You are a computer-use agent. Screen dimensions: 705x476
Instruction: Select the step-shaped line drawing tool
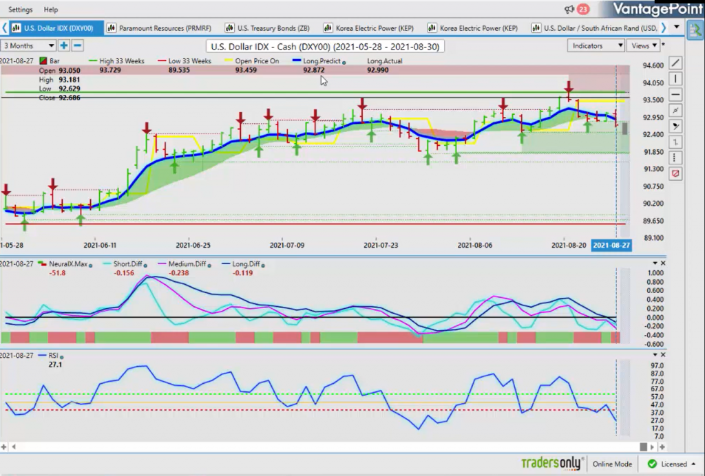(675, 142)
